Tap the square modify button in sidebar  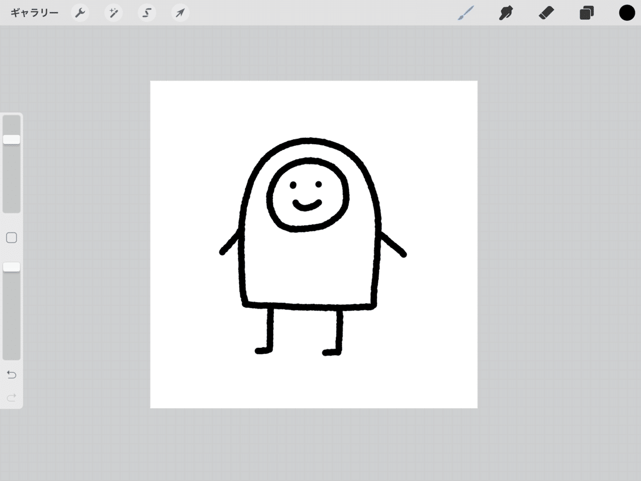[x=11, y=238]
